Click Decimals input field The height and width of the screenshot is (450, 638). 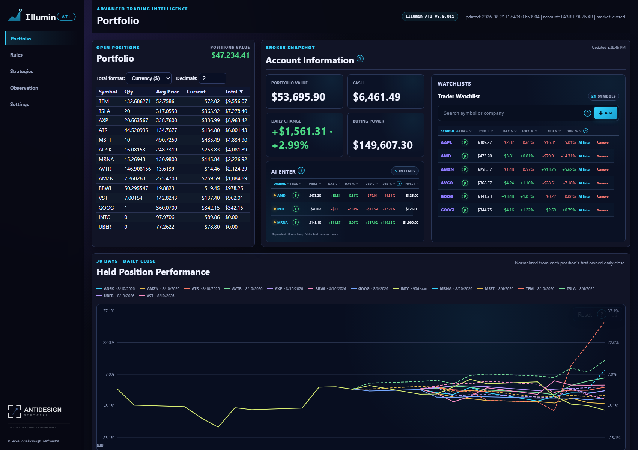click(x=212, y=78)
